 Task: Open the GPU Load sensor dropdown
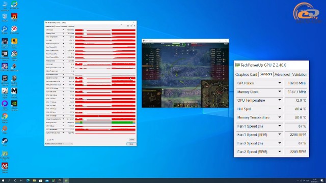(x=63, y=64)
